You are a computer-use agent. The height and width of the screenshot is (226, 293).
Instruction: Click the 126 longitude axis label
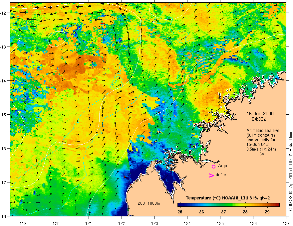click(x=253, y=223)
